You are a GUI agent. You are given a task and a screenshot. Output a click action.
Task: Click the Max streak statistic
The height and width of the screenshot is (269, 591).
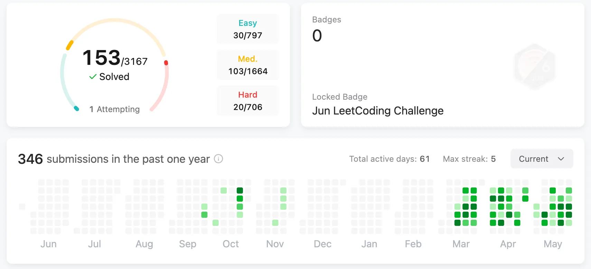point(469,159)
